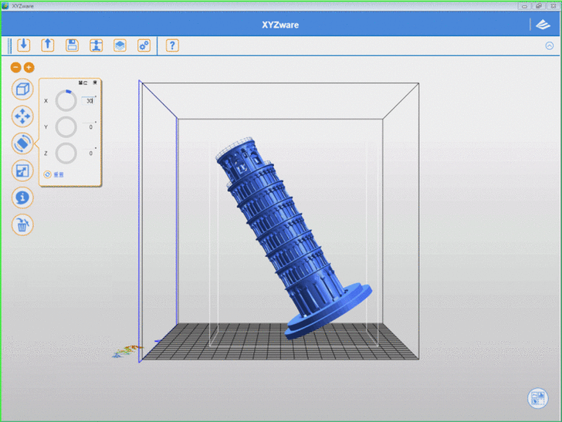Click the Remove trash bin tool
562x422 pixels.
pyautogui.click(x=22, y=225)
